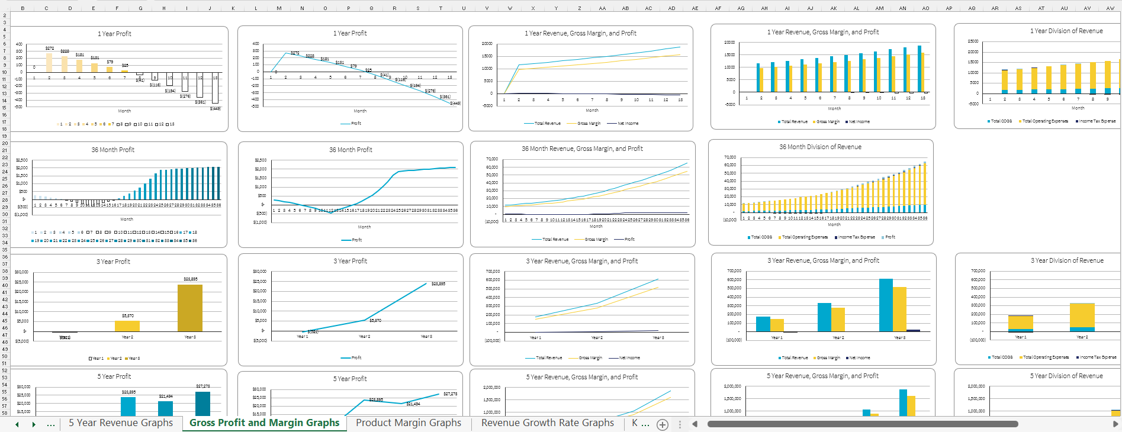Click Month axis title in 36 Month Profit line chart
1122x432 pixels.
[x=364, y=227]
